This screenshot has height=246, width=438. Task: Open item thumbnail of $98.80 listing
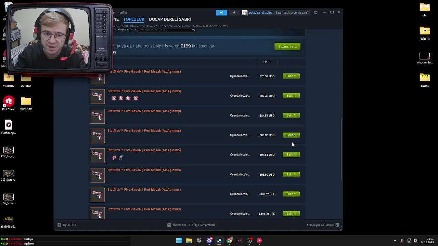point(97,175)
